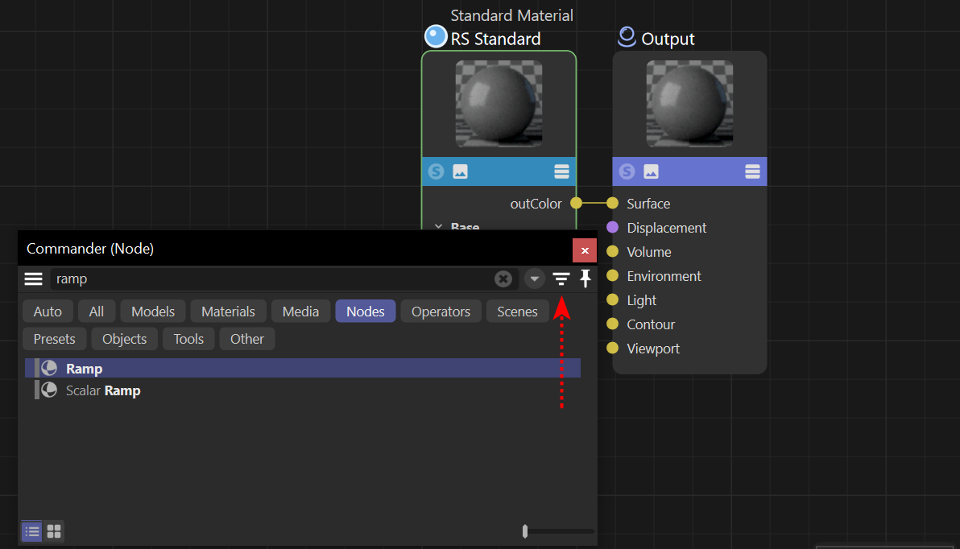Image resolution: width=960 pixels, height=549 pixels.
Task: Click the icon size slider handle
Action: 525,531
